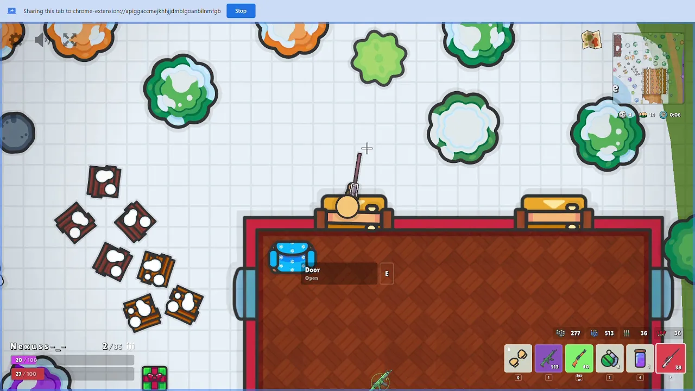Toggle fullscreen with the arrows icon
The width and height of the screenshot is (695, 391).
click(69, 40)
